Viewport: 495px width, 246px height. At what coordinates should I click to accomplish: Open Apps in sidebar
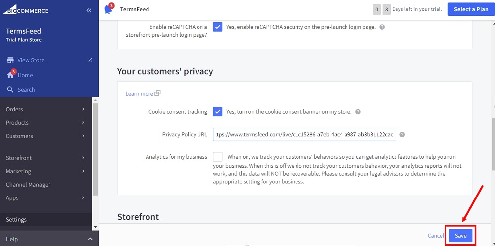[12, 197]
